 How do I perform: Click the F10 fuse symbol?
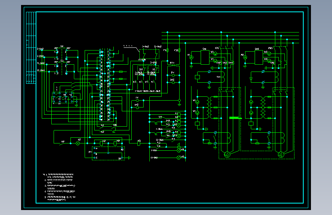[x=179, y=50]
